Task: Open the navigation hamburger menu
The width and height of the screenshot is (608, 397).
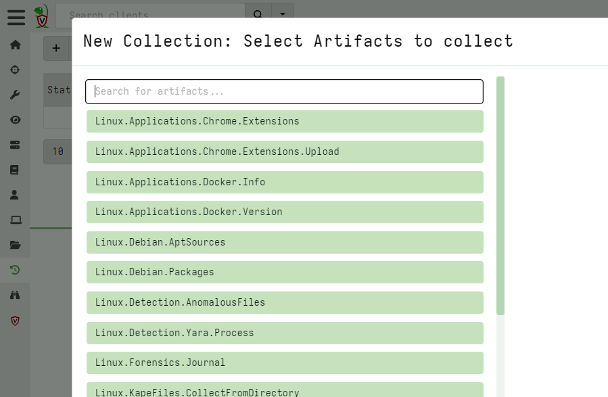Action: click(16, 18)
